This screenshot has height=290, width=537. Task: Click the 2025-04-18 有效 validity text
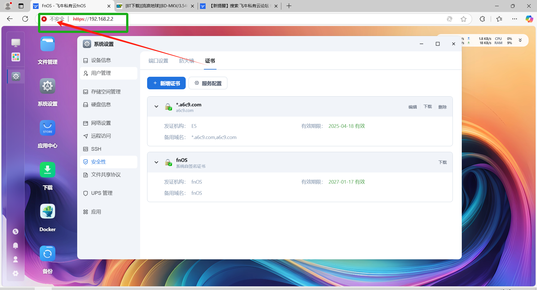pyautogui.click(x=347, y=126)
